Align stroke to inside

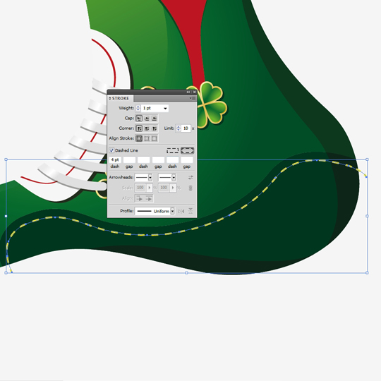[x=147, y=138]
